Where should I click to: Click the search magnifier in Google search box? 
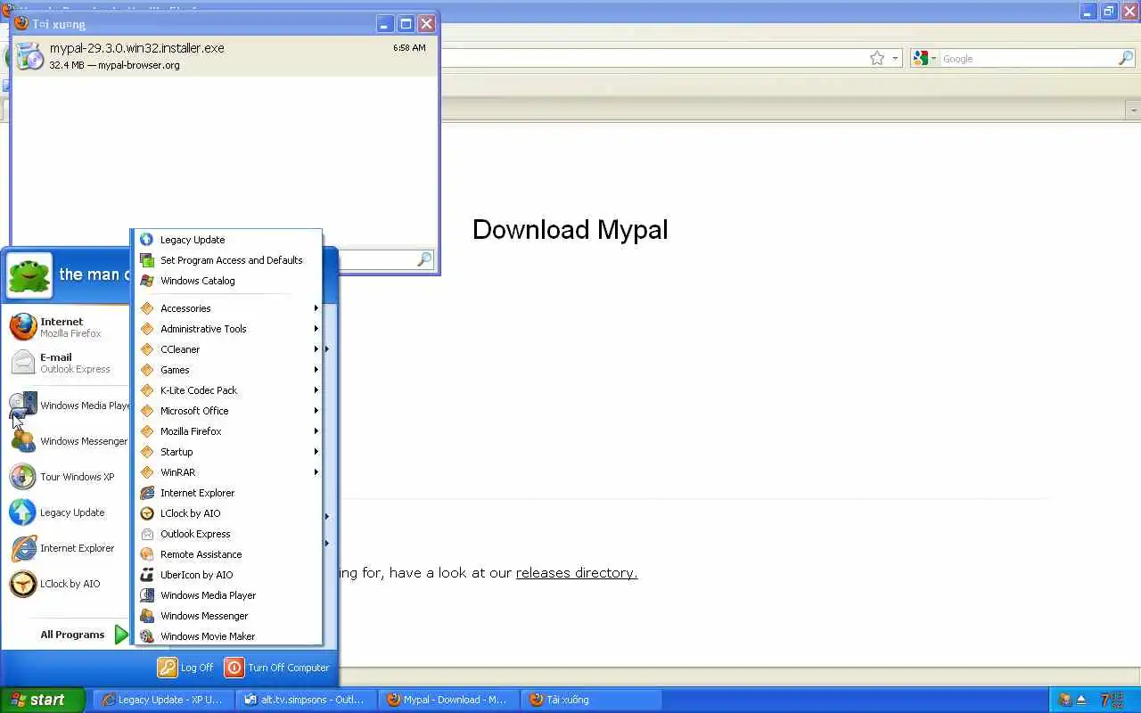pos(1126,58)
